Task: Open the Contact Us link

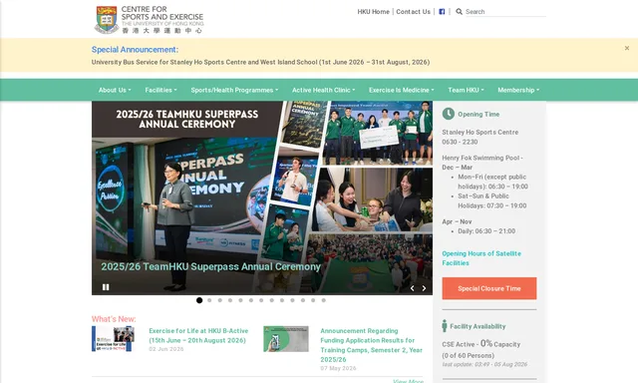Action: pos(413,12)
